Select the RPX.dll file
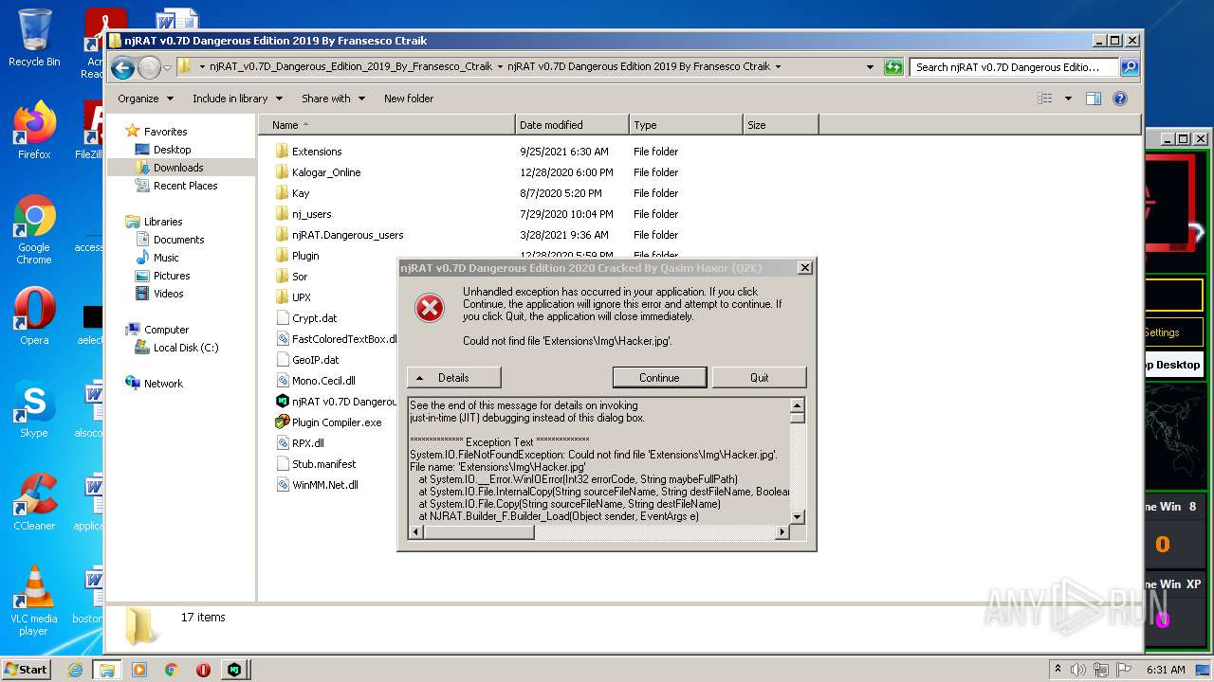The height and width of the screenshot is (682, 1214). (x=300, y=443)
